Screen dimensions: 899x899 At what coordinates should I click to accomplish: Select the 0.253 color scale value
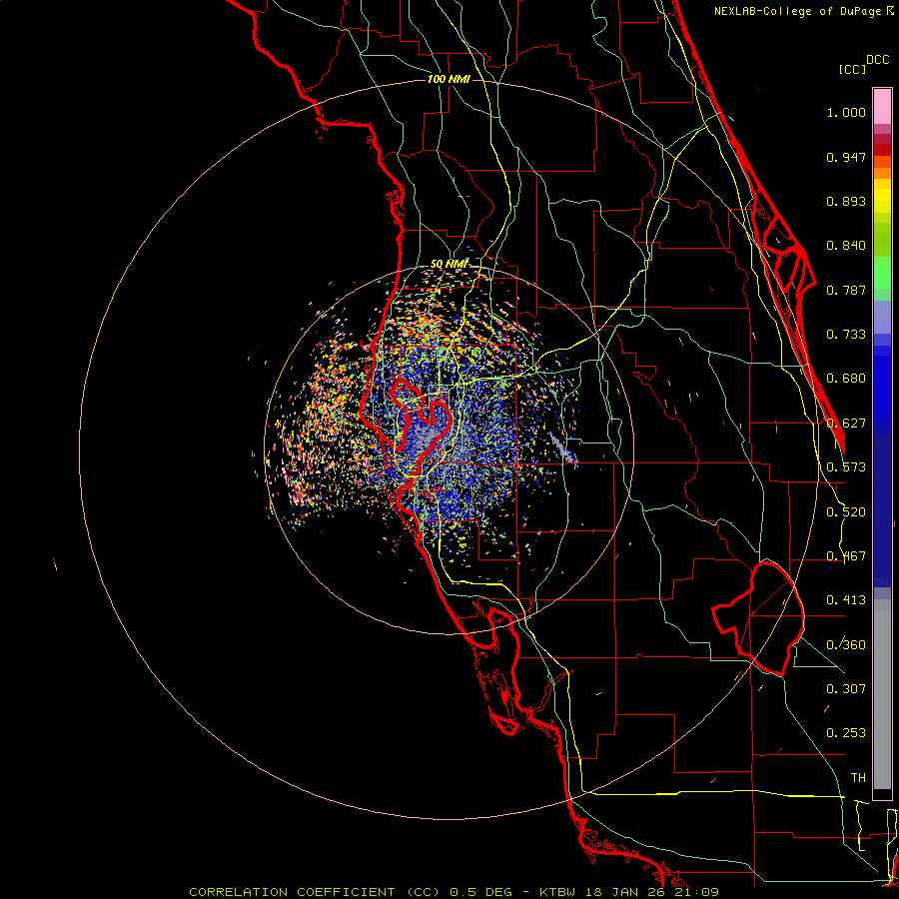(x=846, y=733)
